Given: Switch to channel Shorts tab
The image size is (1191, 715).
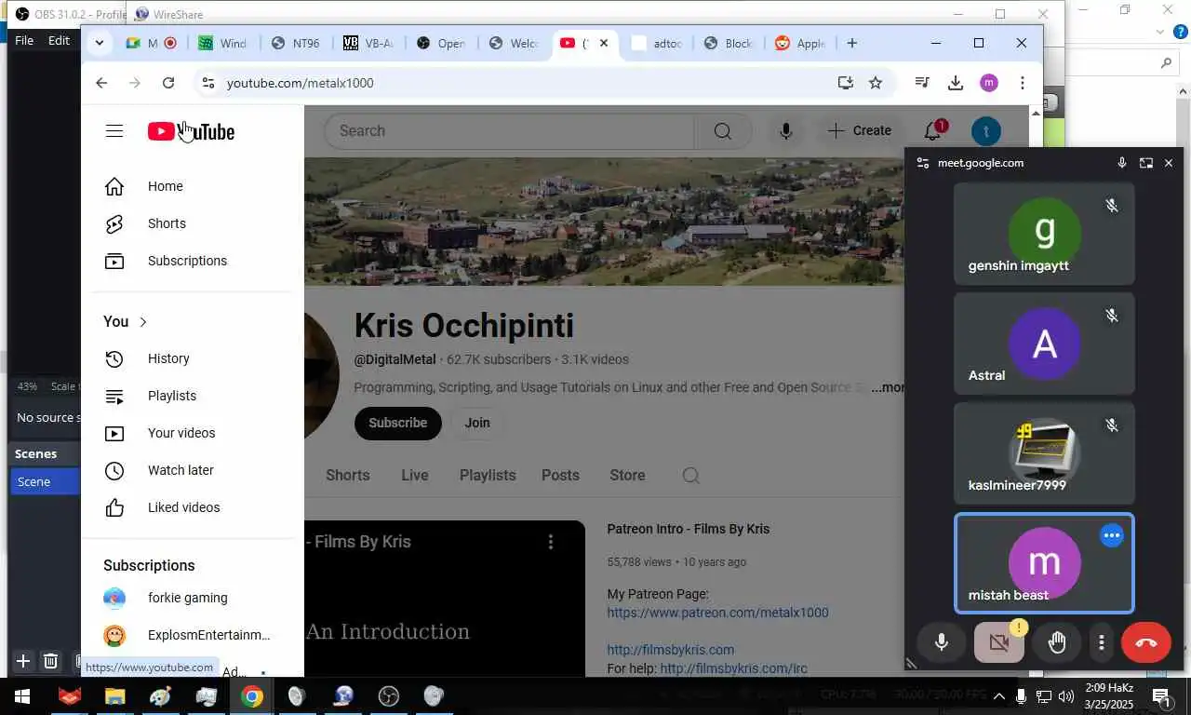Looking at the screenshot, I should (348, 475).
